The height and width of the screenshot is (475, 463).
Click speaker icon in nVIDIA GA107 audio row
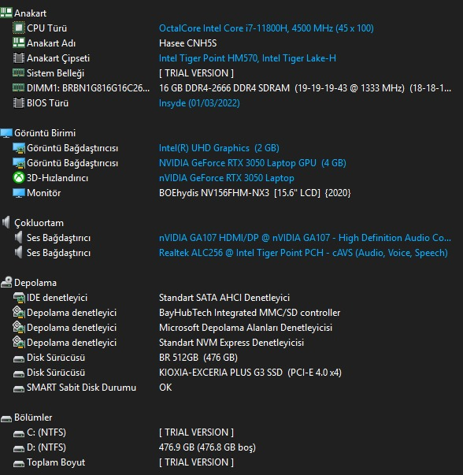click(18, 237)
